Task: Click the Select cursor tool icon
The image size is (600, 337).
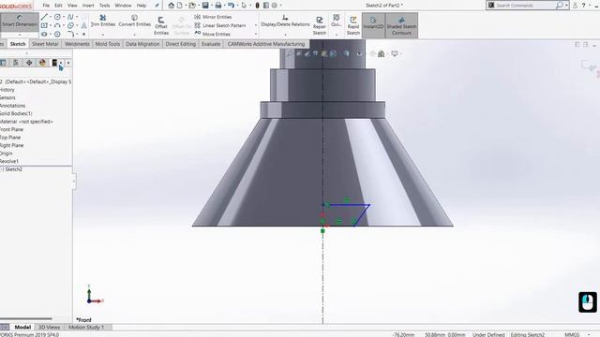Action: (244, 6)
